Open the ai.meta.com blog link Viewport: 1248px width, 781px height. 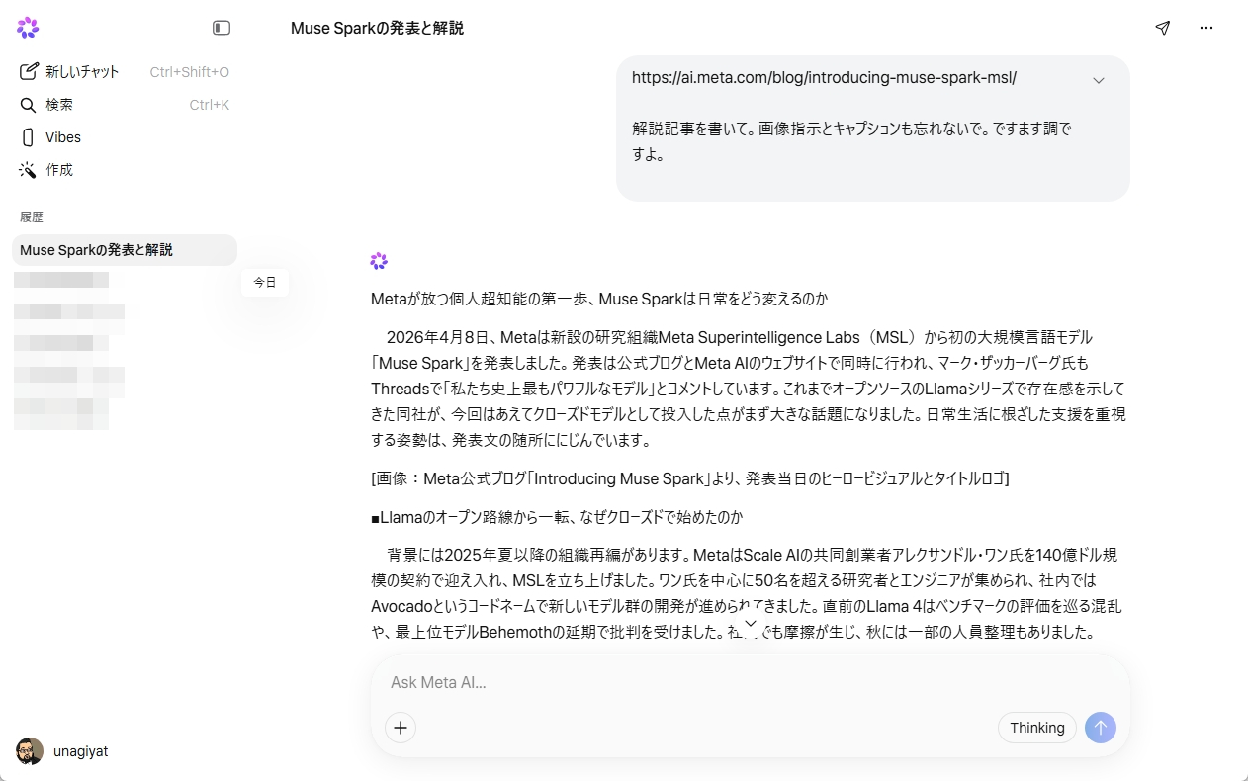pos(825,77)
